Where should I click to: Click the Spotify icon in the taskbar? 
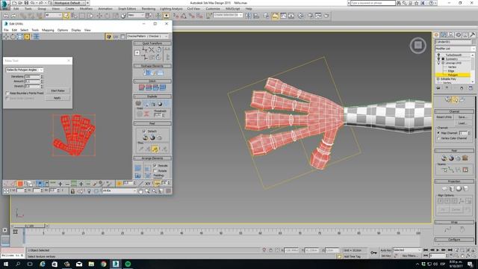point(128,264)
